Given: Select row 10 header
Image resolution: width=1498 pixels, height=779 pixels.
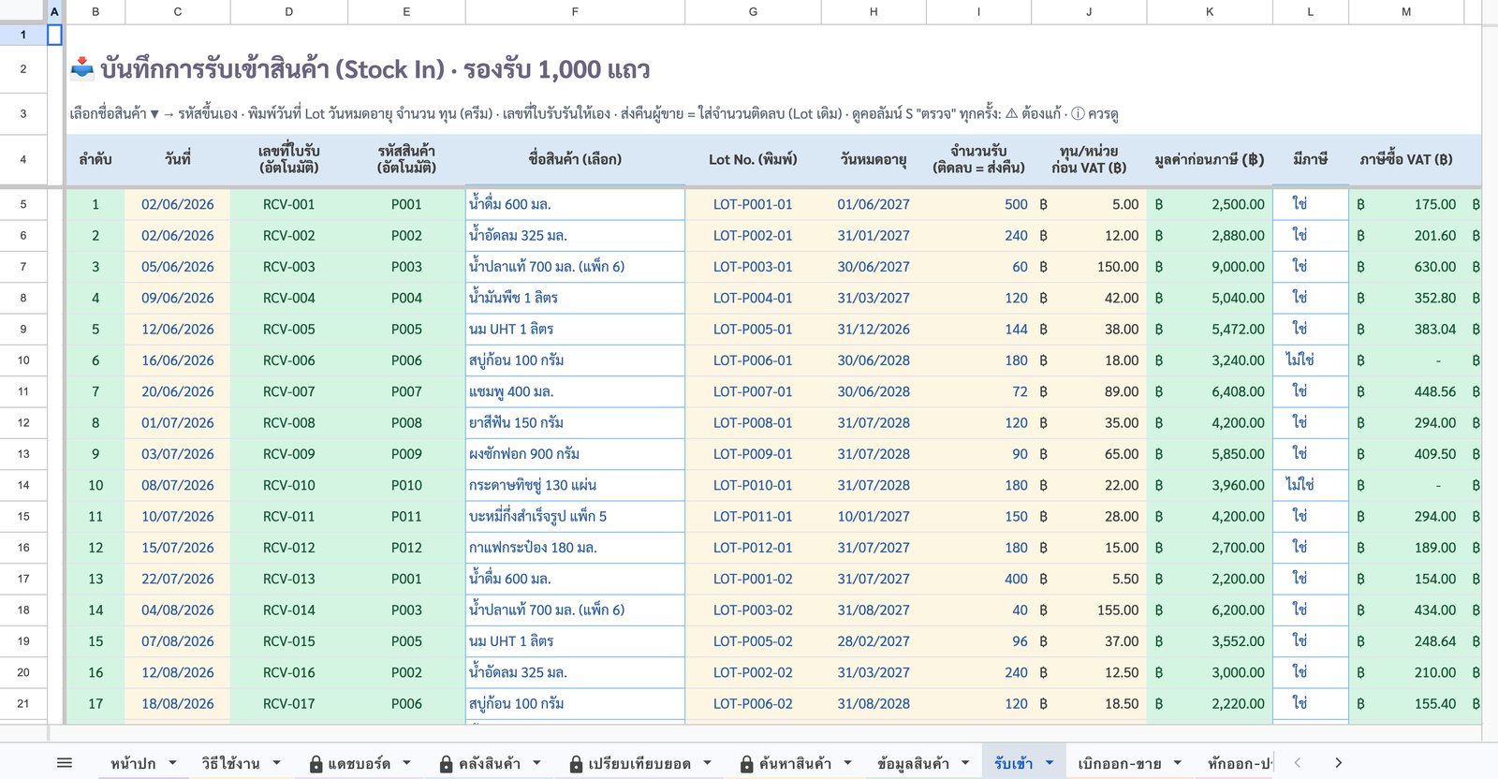Looking at the screenshot, I should point(23,360).
